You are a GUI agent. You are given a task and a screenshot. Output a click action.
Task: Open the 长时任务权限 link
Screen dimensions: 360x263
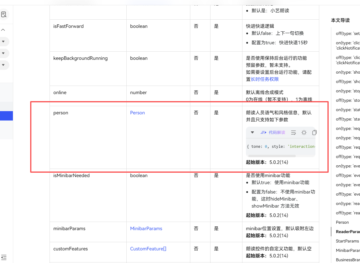tap(265, 79)
